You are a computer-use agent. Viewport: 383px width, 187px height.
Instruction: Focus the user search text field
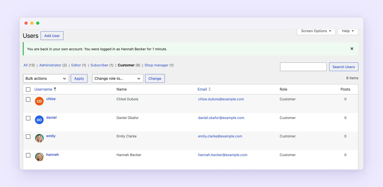pyautogui.click(x=303, y=67)
